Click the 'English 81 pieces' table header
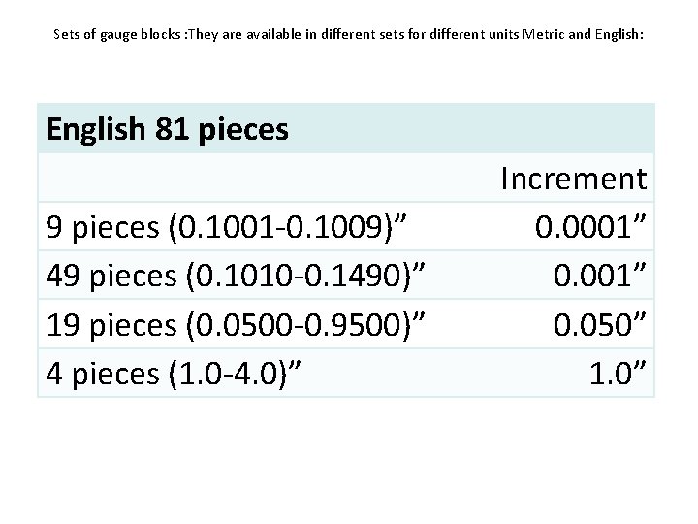Screen dimensions: 698x524 (168, 130)
